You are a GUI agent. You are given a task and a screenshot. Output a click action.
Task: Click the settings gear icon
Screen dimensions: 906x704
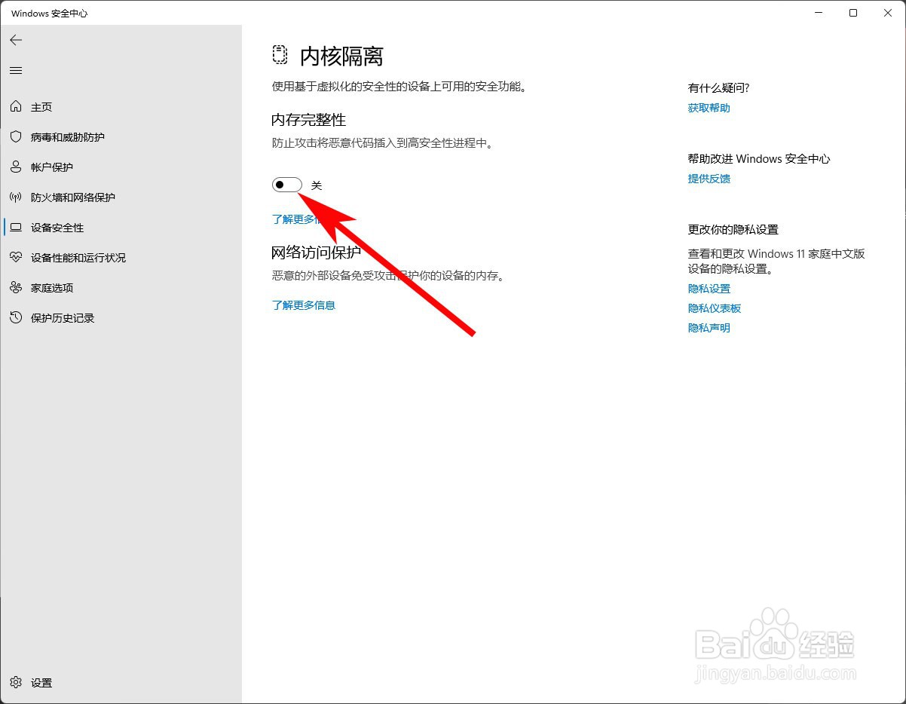[x=16, y=683]
